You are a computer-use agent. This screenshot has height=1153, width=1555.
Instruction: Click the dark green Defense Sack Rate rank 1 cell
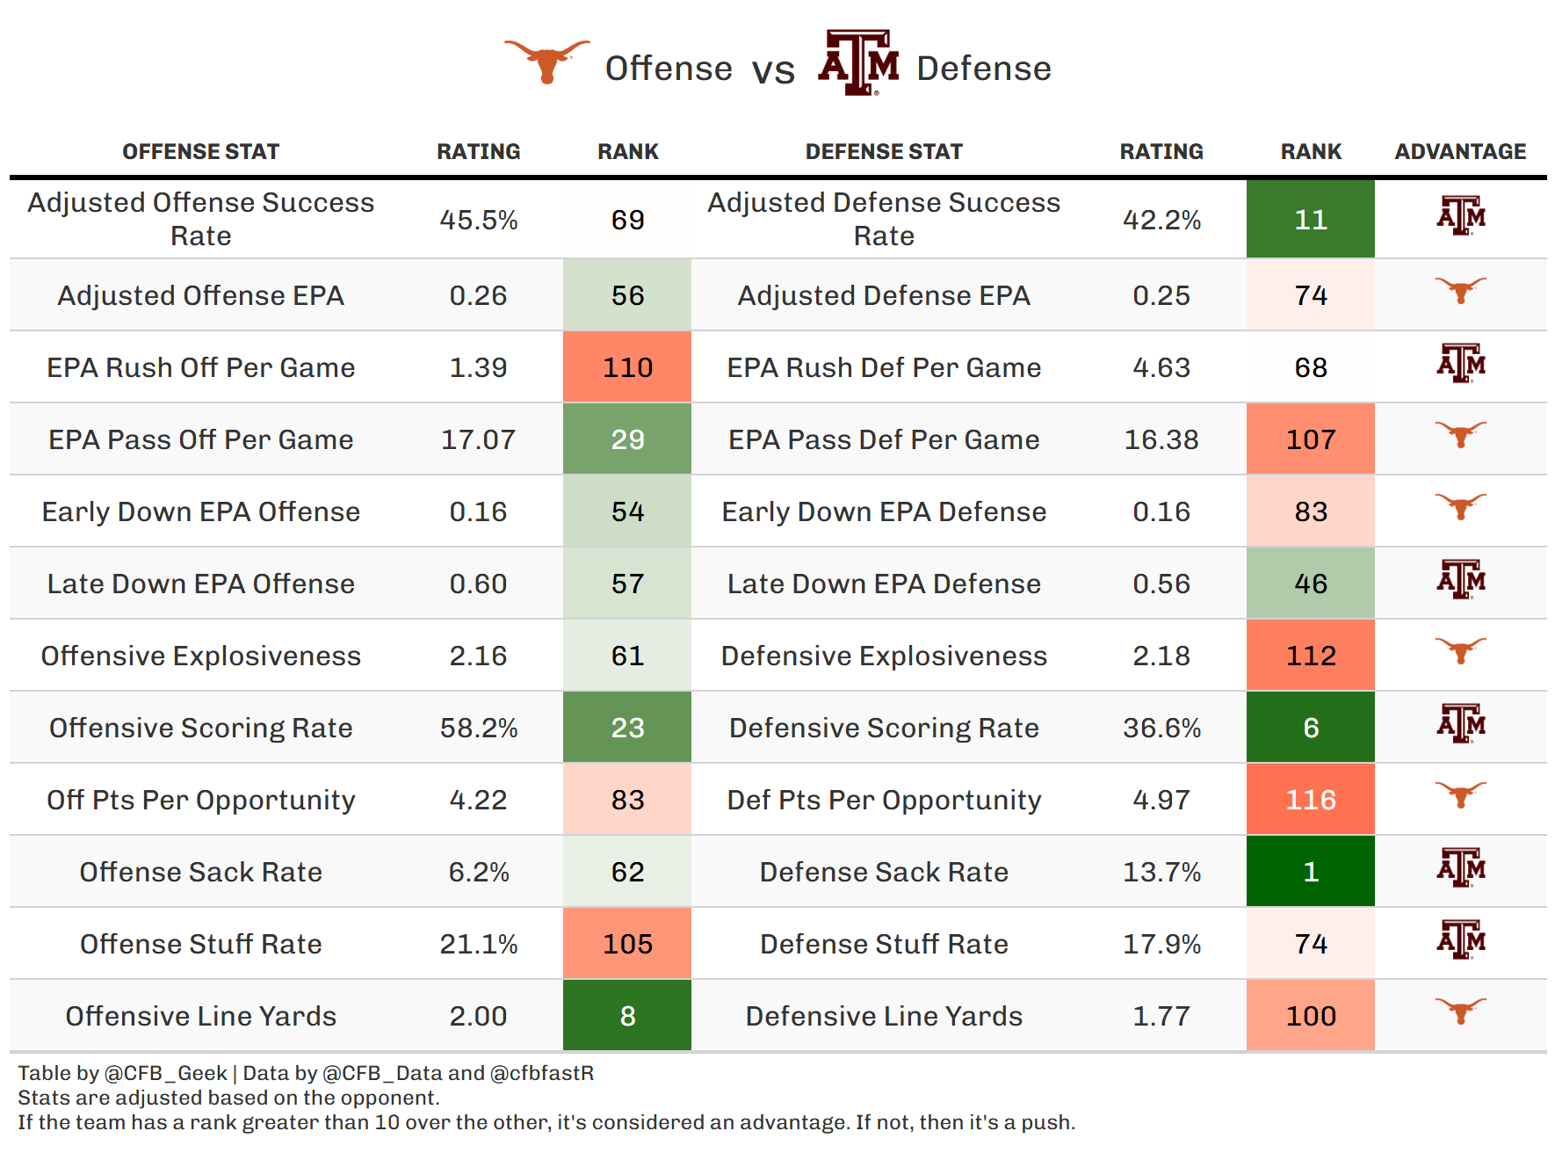[1310, 872]
